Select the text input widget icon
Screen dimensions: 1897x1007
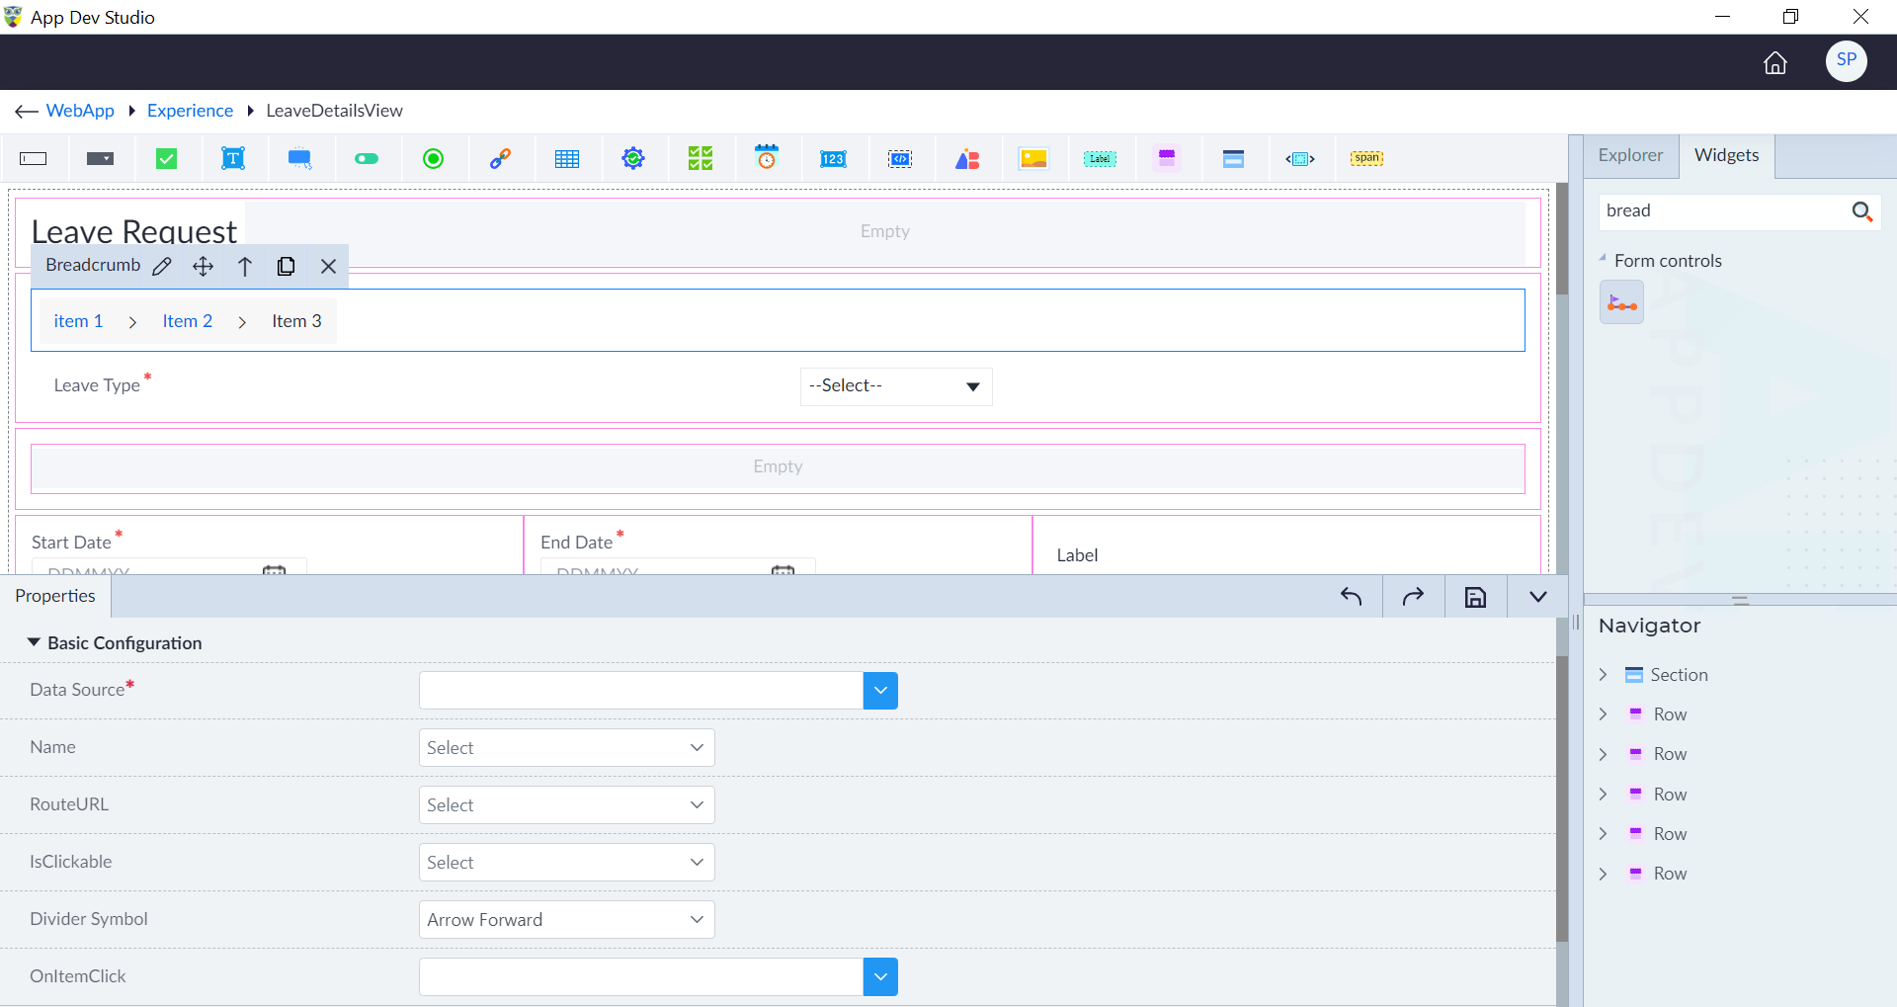coord(34,159)
